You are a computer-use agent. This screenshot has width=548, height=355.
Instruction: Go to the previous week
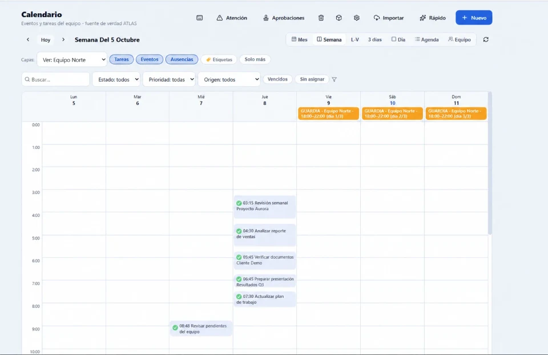coord(28,39)
